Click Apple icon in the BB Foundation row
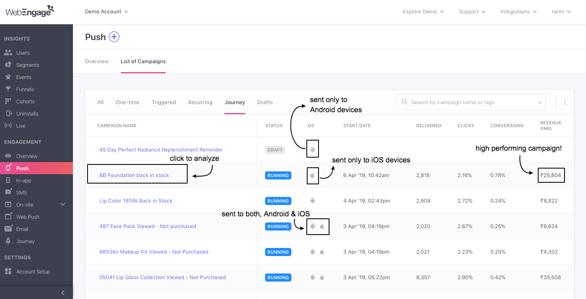Image resolution: width=586 pixels, height=299 pixels. [312, 175]
